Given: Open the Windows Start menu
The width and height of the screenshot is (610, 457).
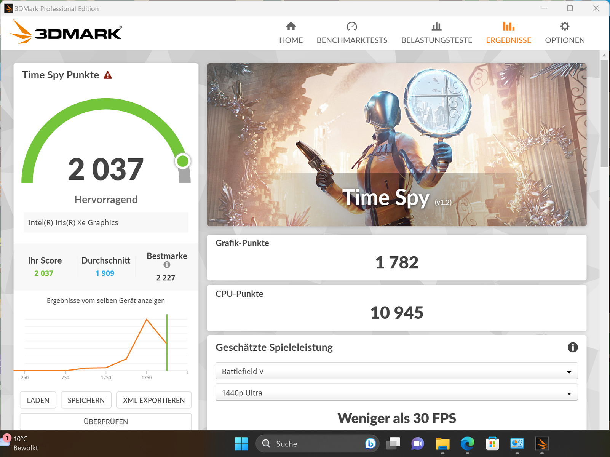Looking at the screenshot, I should (x=241, y=444).
